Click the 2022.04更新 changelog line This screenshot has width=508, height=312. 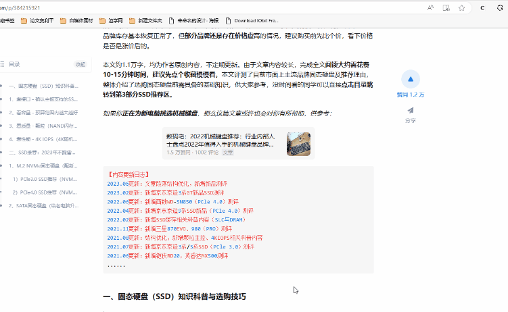point(181,211)
